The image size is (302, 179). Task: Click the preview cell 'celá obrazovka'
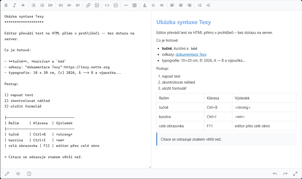(180, 126)
